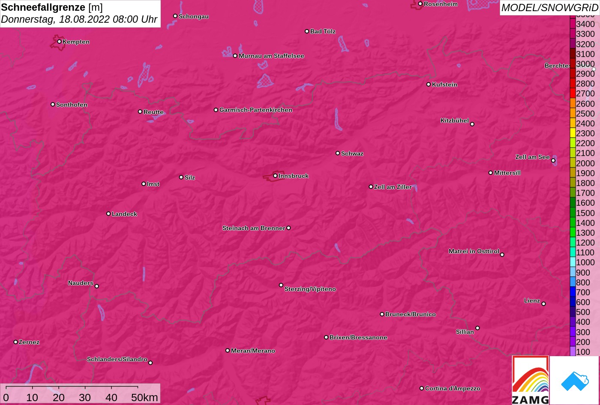Click the Zell am See marker

point(553,161)
